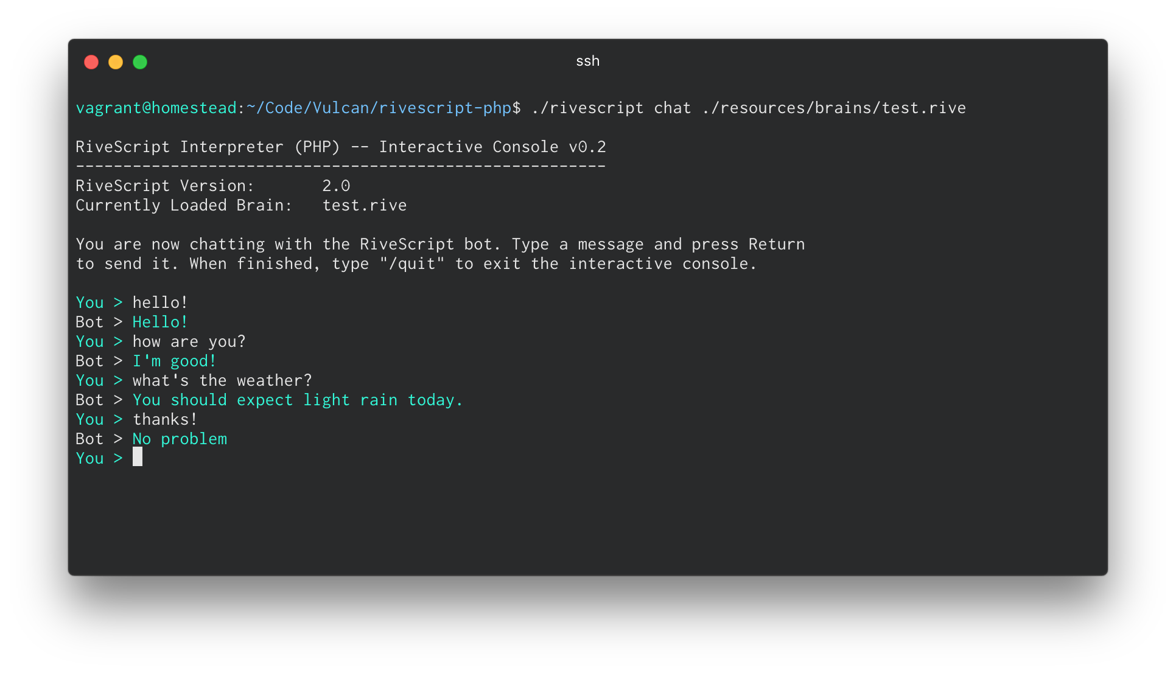The height and width of the screenshot is (673, 1176).
Task: Click the bot reply 'I'm good!'
Action: (x=174, y=361)
